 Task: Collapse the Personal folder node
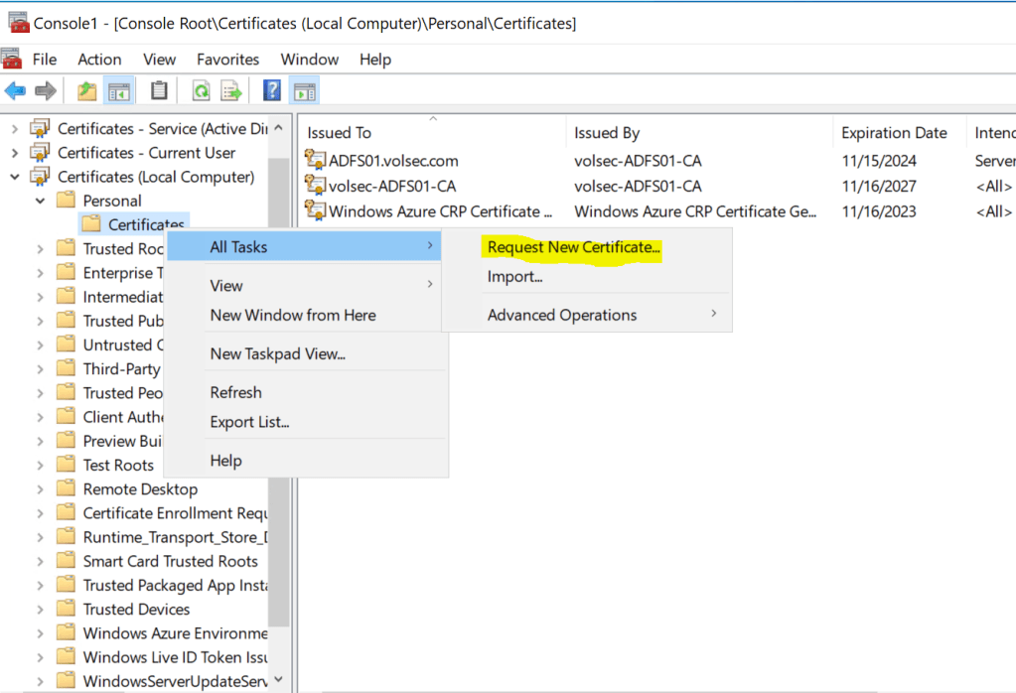[x=40, y=201]
